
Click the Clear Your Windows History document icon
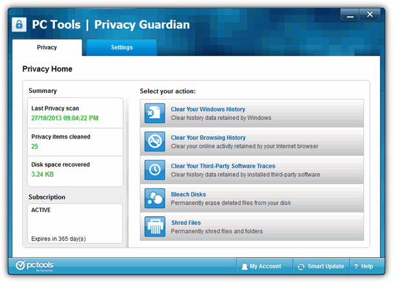(x=154, y=113)
